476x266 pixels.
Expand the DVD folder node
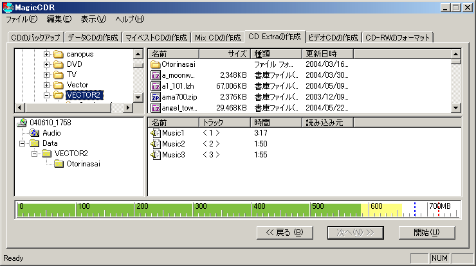[x=46, y=64]
